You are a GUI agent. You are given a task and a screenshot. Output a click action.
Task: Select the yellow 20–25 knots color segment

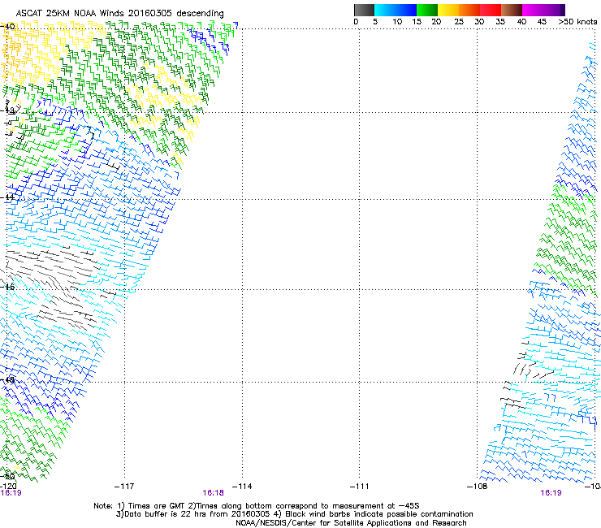448,10
